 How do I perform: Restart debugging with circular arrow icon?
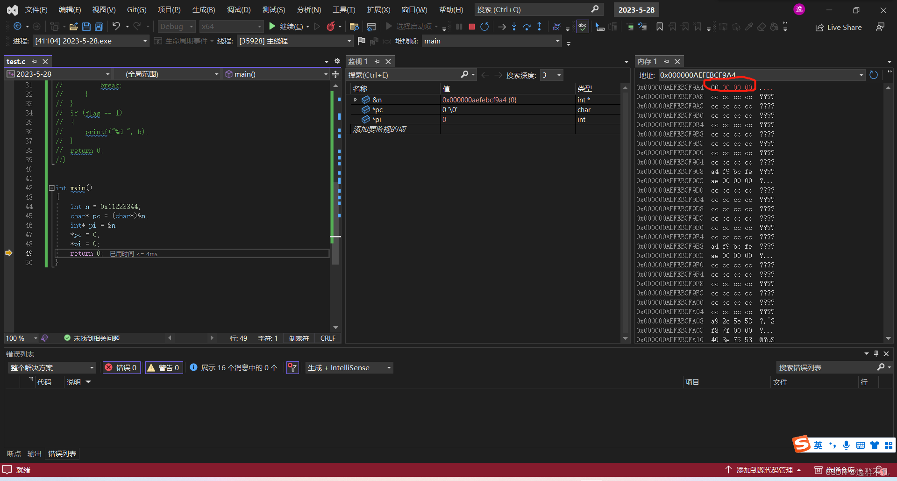(x=484, y=27)
